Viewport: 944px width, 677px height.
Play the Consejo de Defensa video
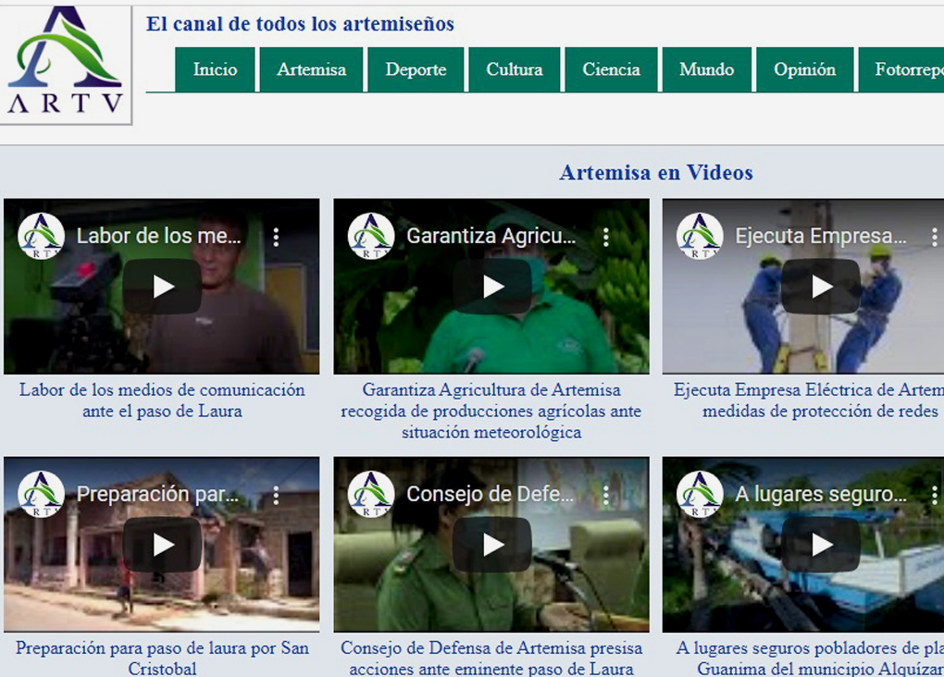point(491,545)
